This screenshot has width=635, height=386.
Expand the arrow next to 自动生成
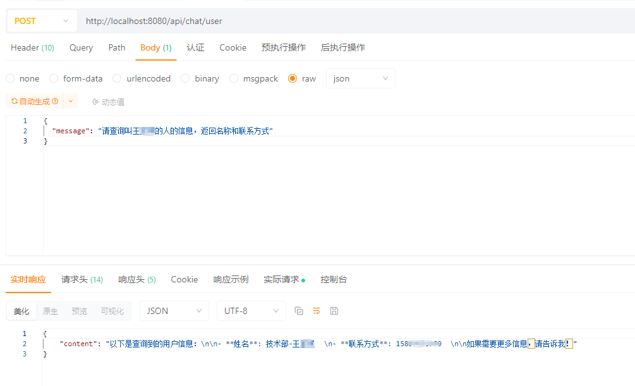(x=70, y=101)
